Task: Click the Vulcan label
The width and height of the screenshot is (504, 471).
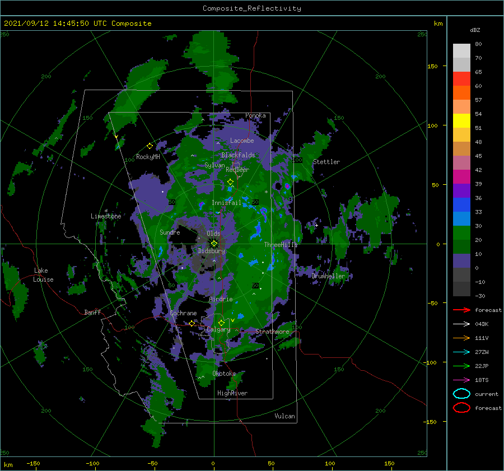Action: [284, 416]
